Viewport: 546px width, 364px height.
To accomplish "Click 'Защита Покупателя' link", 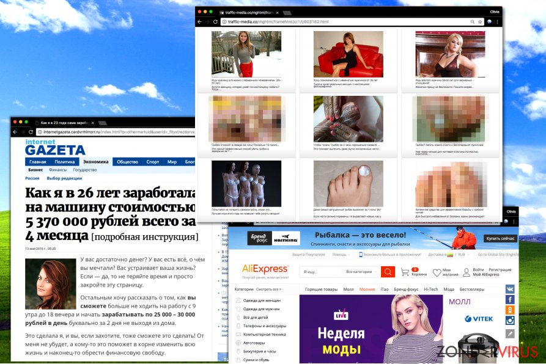I will click(x=308, y=255).
